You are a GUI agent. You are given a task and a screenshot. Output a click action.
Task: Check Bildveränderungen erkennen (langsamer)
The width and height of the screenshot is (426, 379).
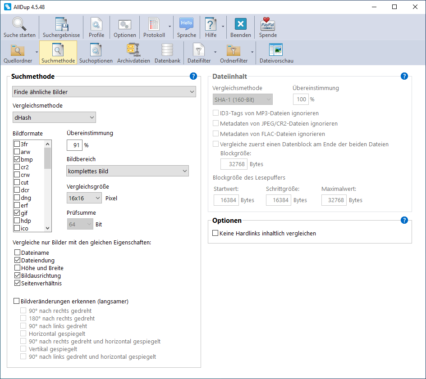point(18,301)
